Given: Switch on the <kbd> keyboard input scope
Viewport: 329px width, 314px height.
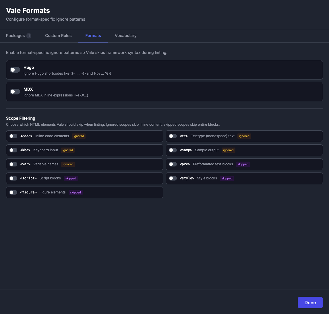Looking at the screenshot, I should [13, 150].
